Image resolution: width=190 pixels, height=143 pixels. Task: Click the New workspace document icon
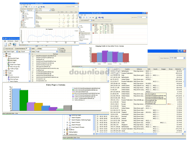coord(5,45)
